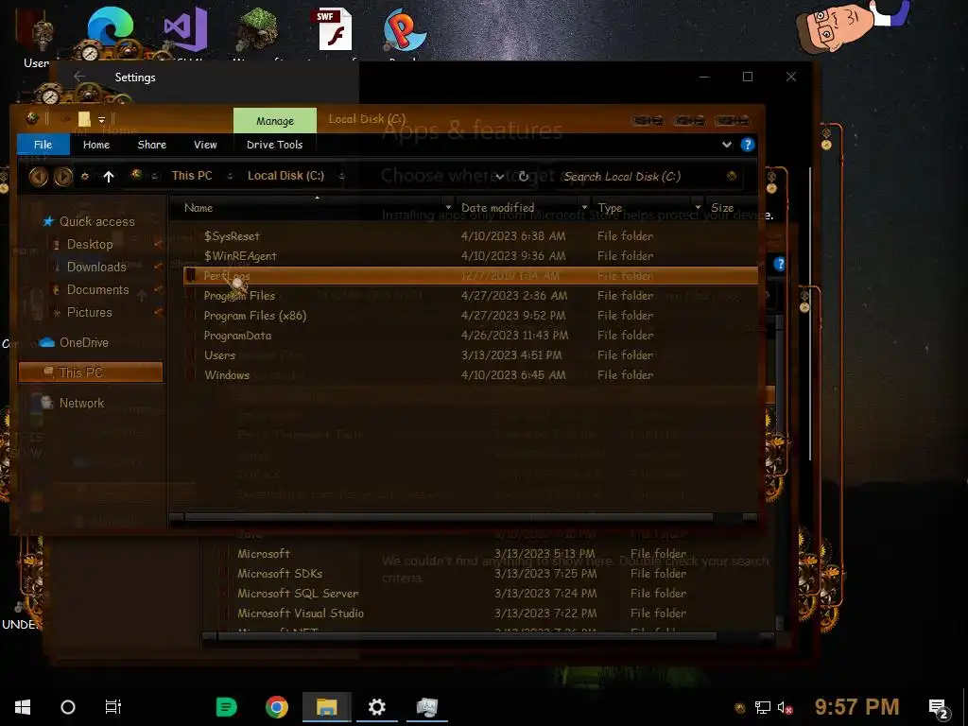Viewport: 968px width, 726px height.
Task: Open Downloads in Quick access
Action: pos(96,267)
